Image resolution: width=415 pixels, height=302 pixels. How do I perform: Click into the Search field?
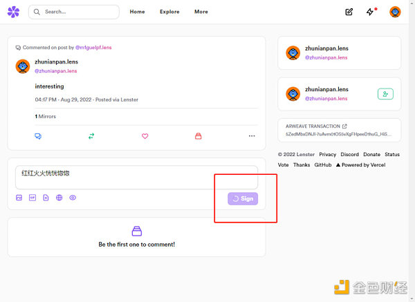[74, 12]
